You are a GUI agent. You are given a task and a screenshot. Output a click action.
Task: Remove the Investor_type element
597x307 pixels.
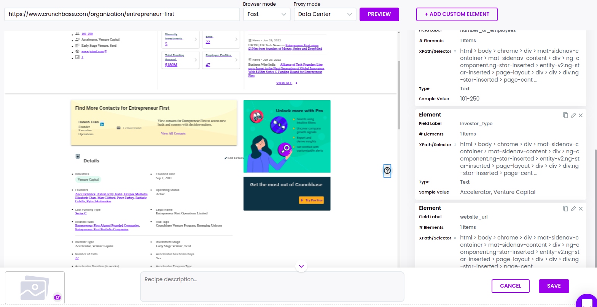tap(581, 115)
